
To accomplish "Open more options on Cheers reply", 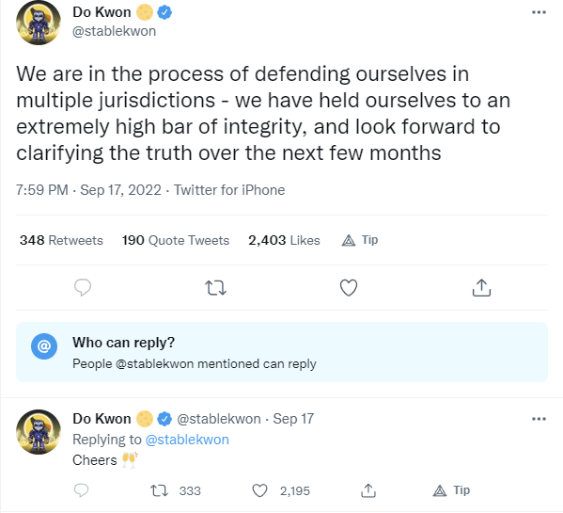I will click(x=539, y=419).
